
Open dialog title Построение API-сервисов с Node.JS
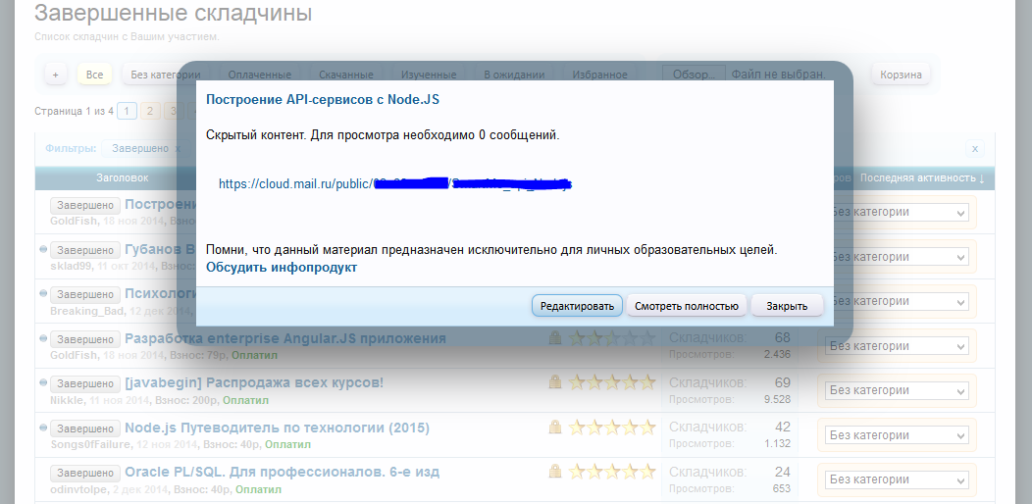tap(323, 100)
